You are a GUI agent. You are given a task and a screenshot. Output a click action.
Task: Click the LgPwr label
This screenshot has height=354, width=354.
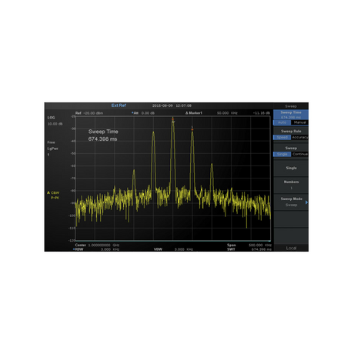coord(52,149)
